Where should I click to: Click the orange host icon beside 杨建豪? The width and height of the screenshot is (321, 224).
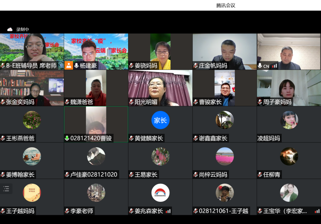pos(69,65)
